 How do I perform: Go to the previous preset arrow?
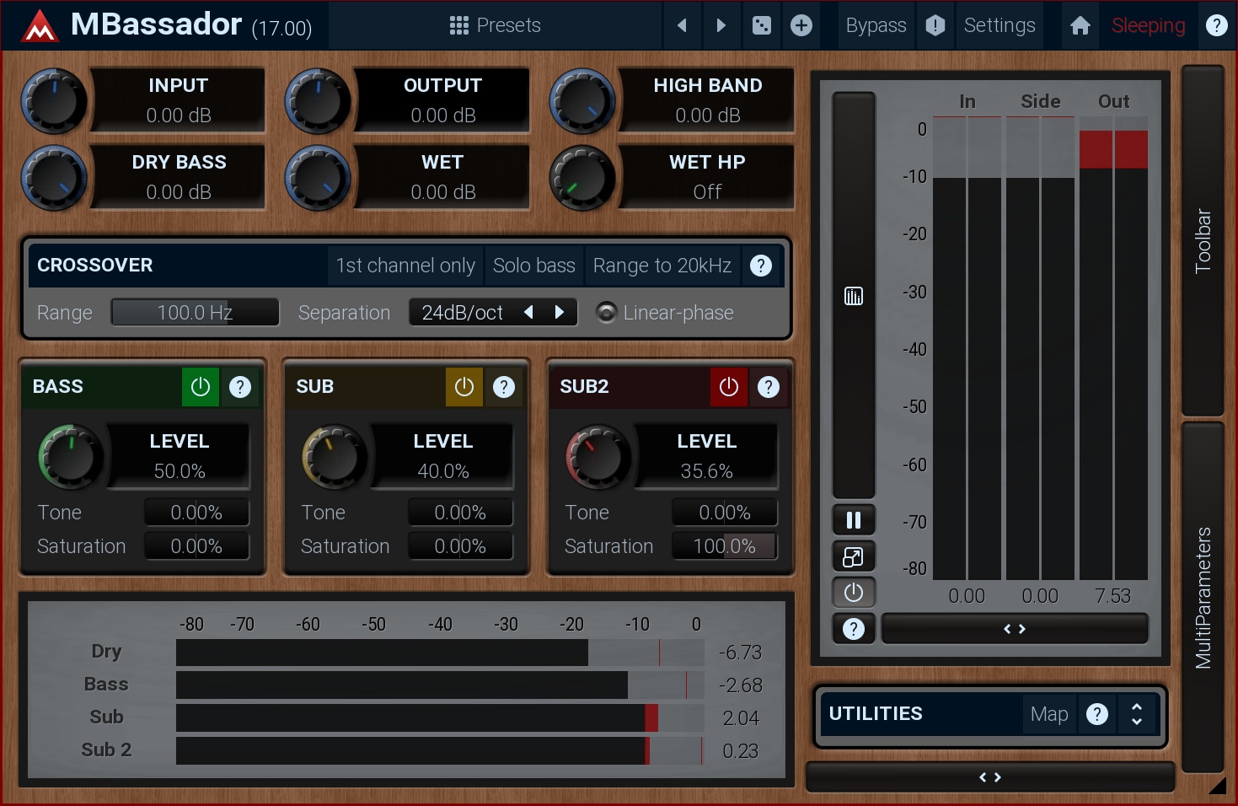pos(683,25)
